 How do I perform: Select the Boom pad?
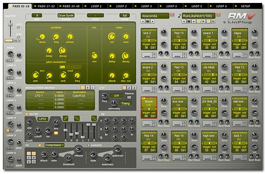click(149, 107)
